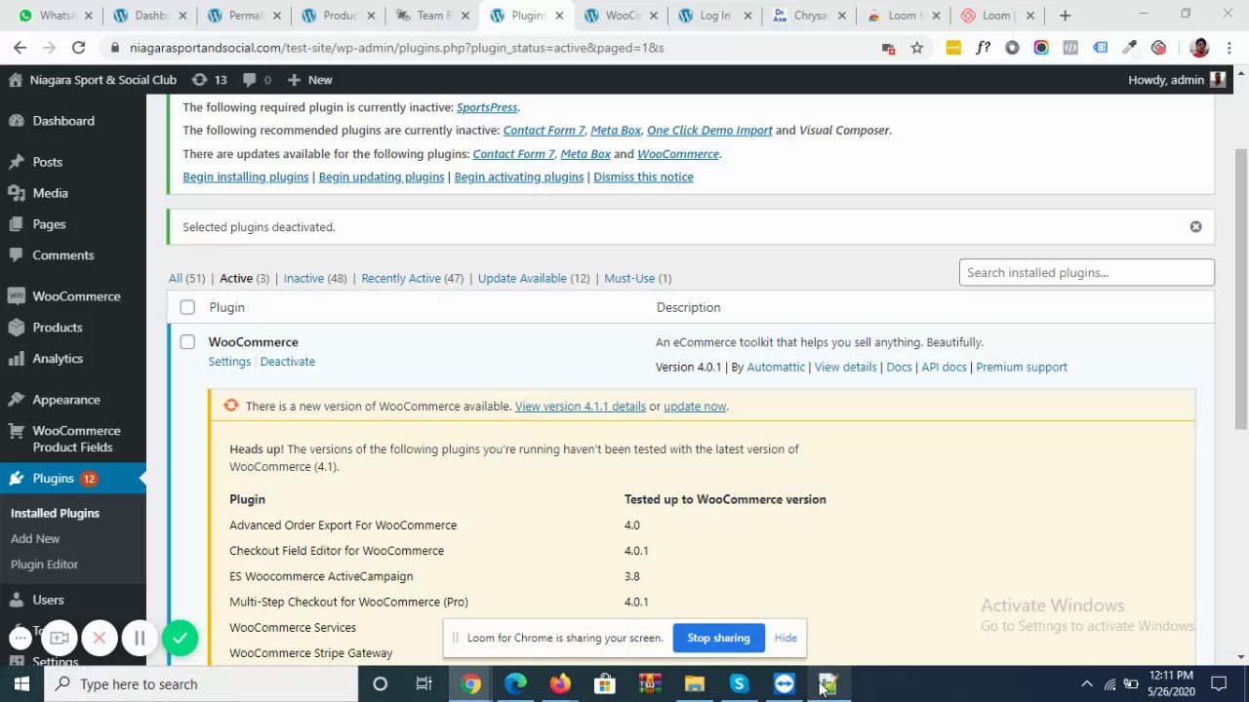Open Users in the sidebar
Image resolution: width=1249 pixels, height=702 pixels.
[48, 600]
